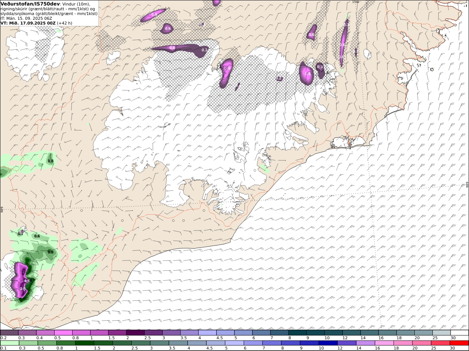Select the snow legend swatch between 0.2 and 0.3
Image resolution: width=469 pixels, height=351 pixels.
click(x=9, y=333)
